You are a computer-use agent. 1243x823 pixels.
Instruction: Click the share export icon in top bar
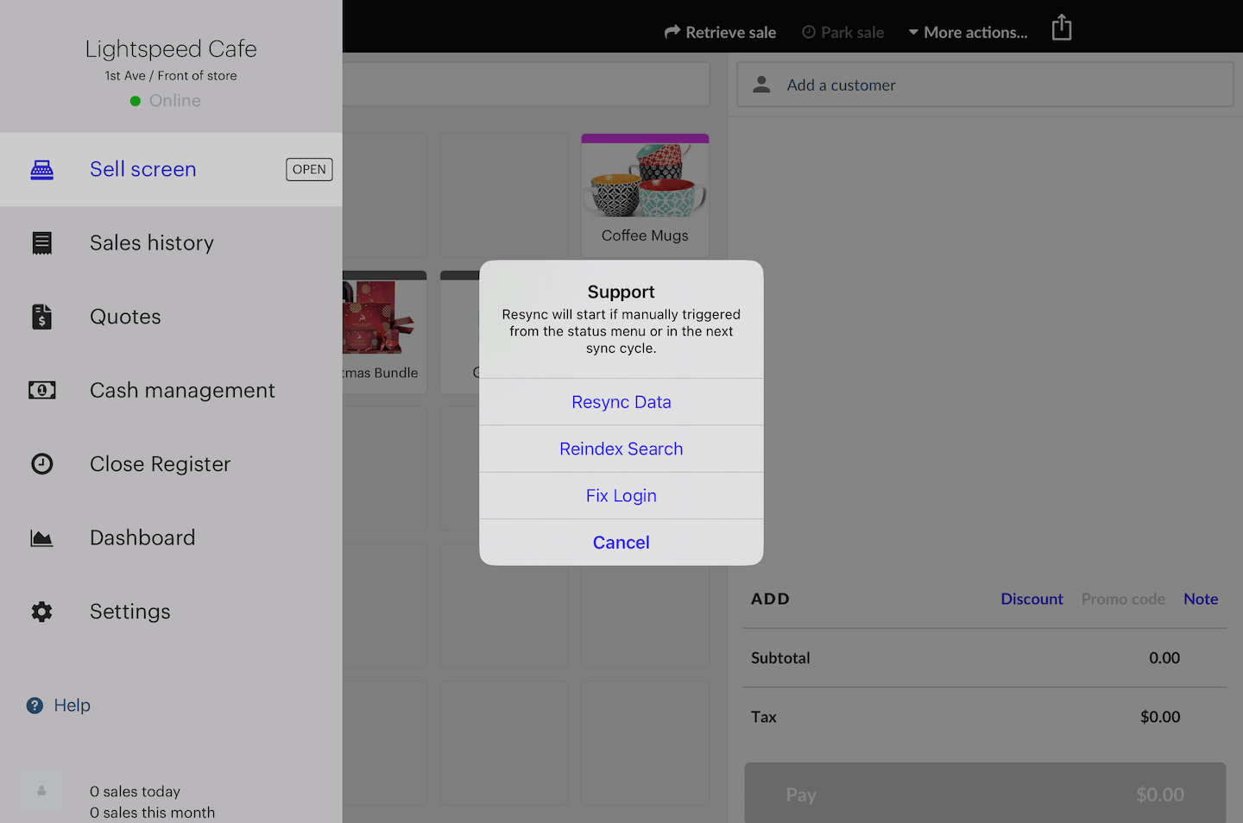coord(1062,28)
